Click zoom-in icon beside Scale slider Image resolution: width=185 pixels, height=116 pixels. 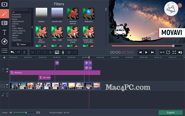coord(38,113)
